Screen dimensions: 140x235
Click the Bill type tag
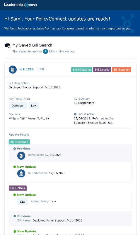click(x=42, y=69)
